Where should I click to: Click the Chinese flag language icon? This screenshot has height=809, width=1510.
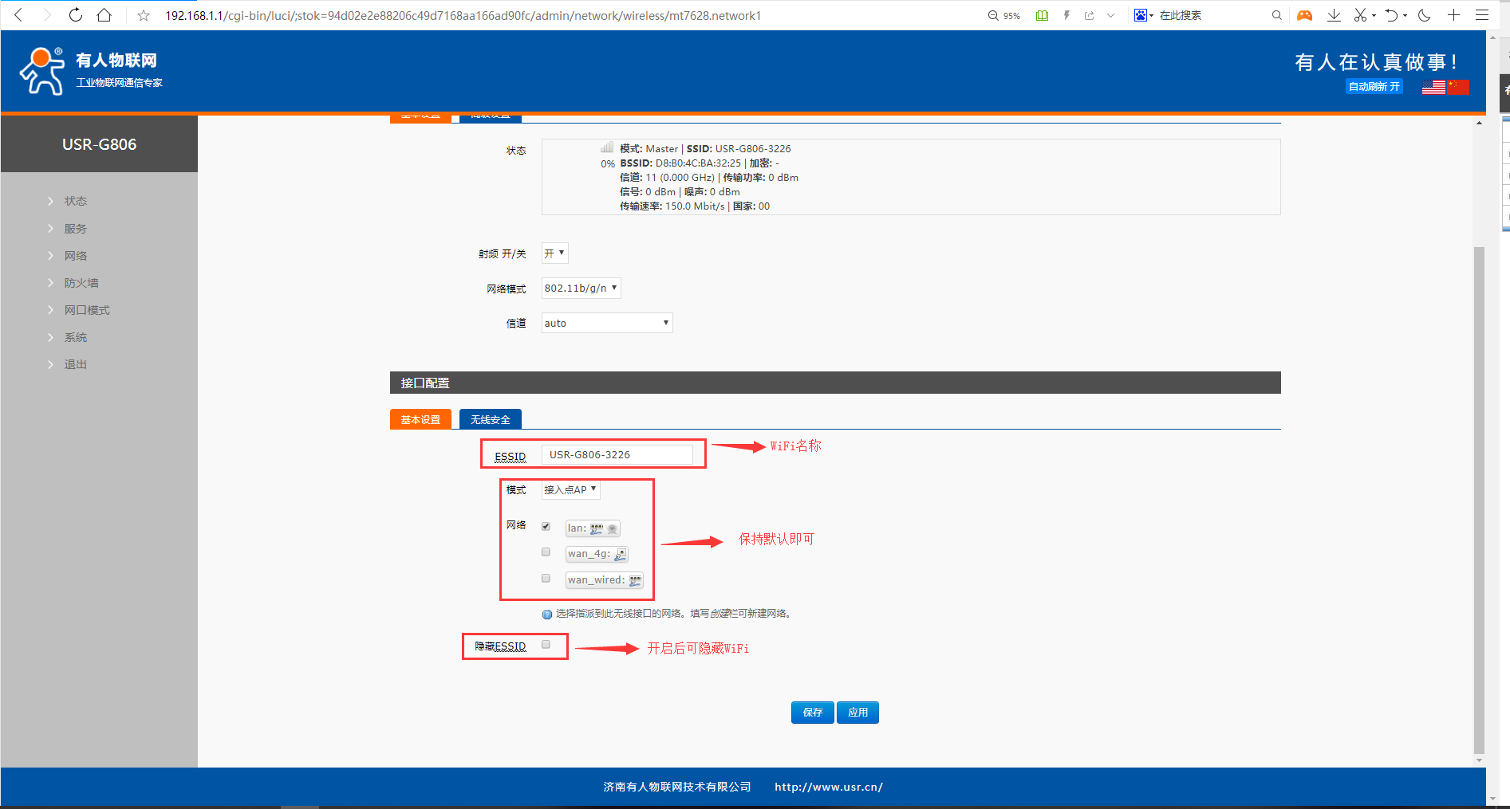tap(1458, 87)
